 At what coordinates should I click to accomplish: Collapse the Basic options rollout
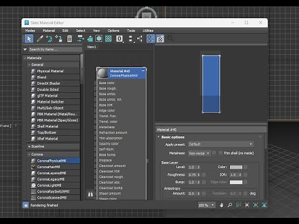pyautogui.click(x=159, y=137)
